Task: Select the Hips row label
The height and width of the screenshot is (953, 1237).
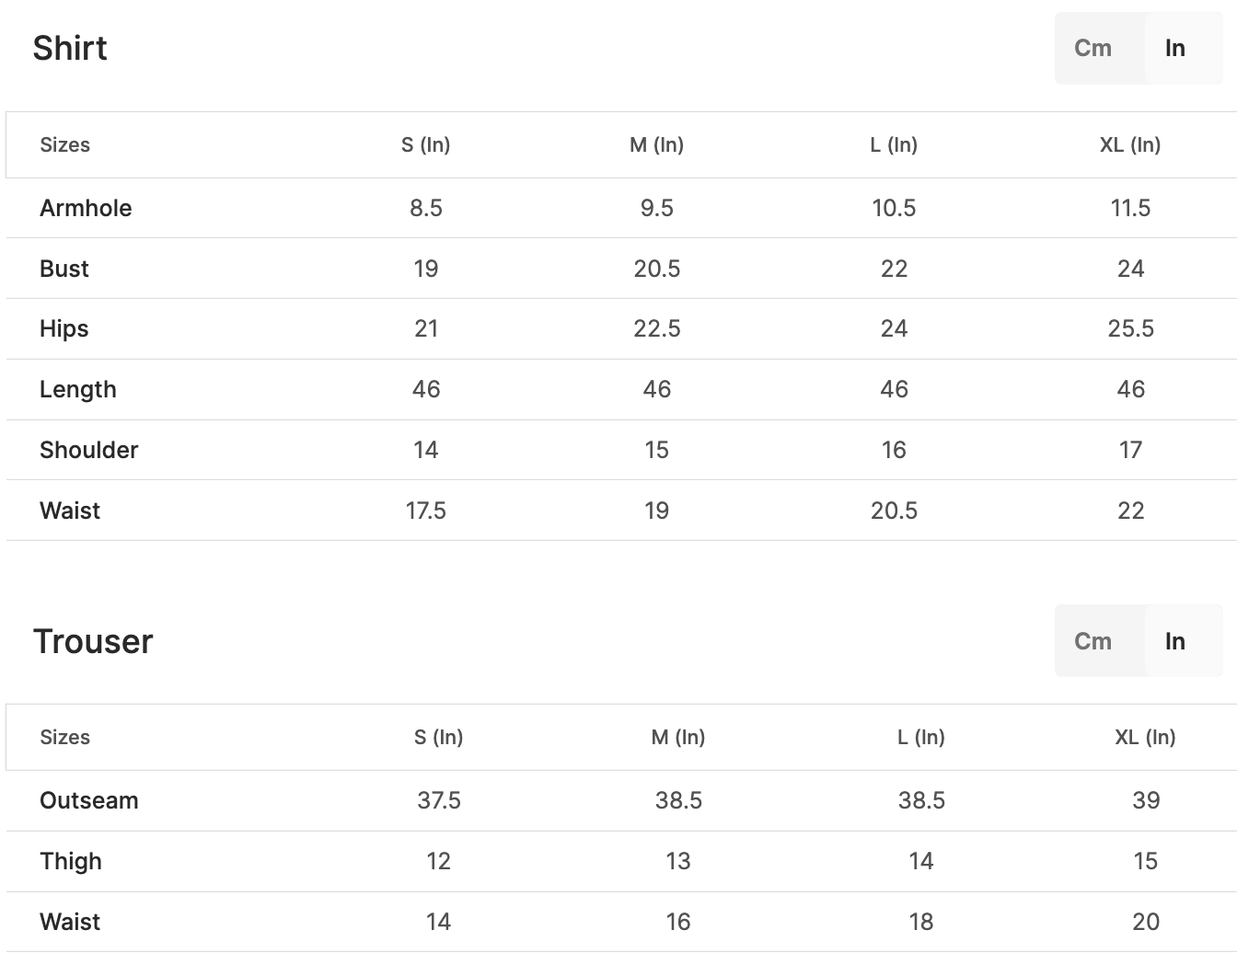Action: [64, 328]
